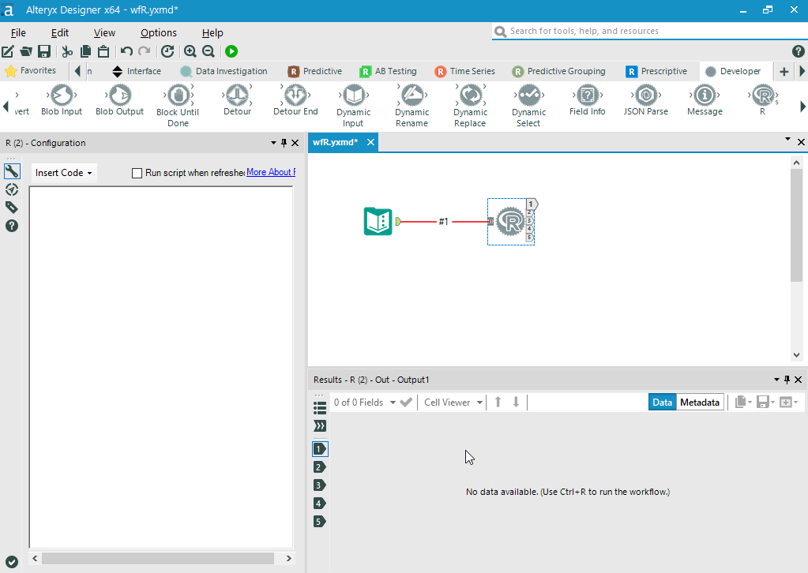Run the workflow with the green play button
Viewport: 808px width, 573px height.
pos(231,51)
